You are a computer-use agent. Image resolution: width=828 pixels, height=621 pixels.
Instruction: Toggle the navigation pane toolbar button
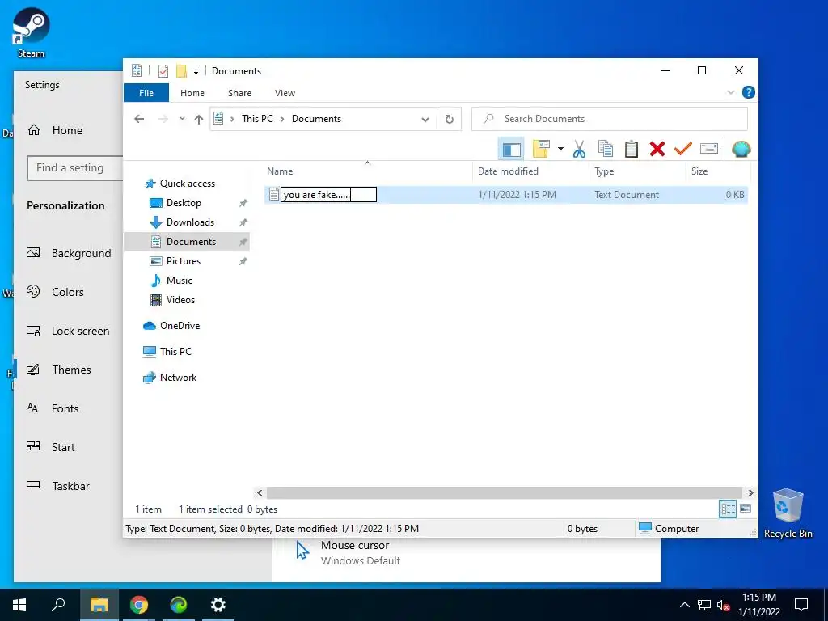pyautogui.click(x=511, y=150)
